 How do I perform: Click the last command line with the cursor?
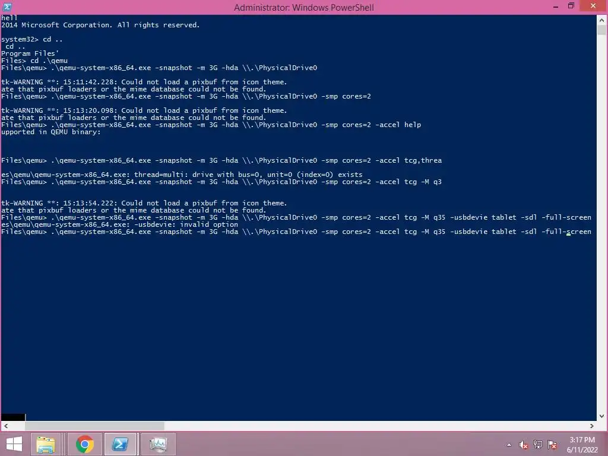(x=296, y=232)
